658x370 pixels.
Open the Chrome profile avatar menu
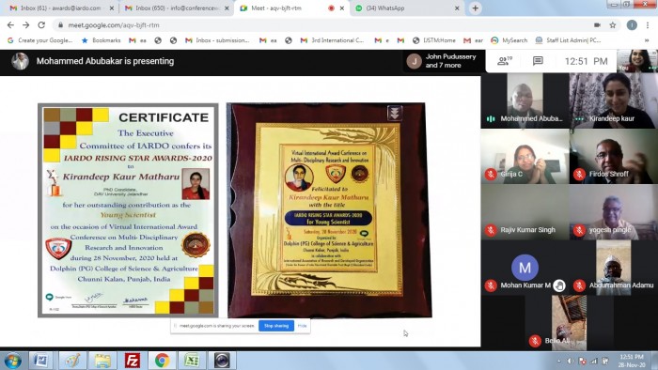coord(632,25)
